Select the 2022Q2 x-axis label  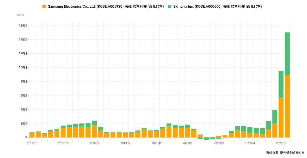(188, 143)
